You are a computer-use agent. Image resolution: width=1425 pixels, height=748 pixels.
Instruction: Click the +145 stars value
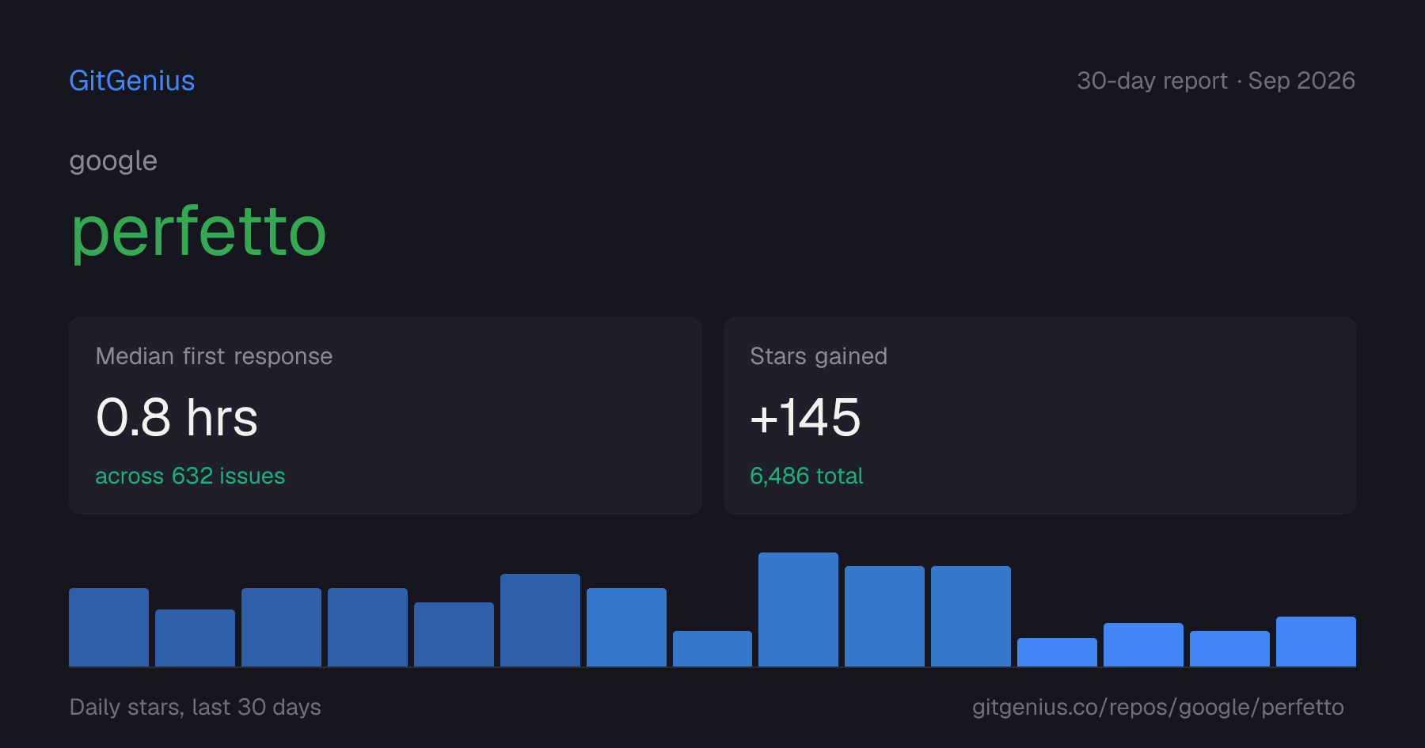(805, 417)
